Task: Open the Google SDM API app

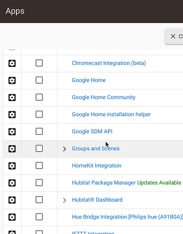Action: point(92,132)
